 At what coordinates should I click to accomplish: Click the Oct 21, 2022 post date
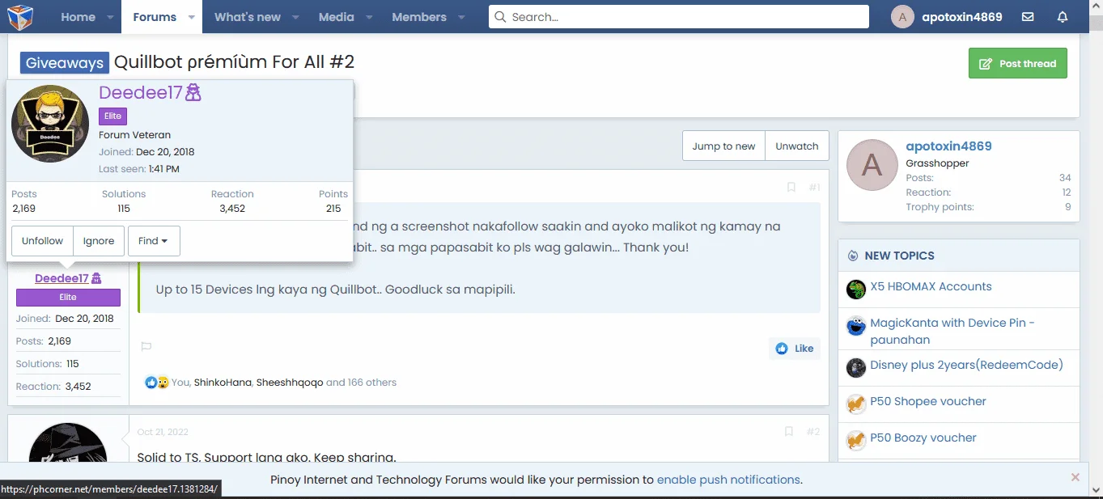click(x=163, y=432)
